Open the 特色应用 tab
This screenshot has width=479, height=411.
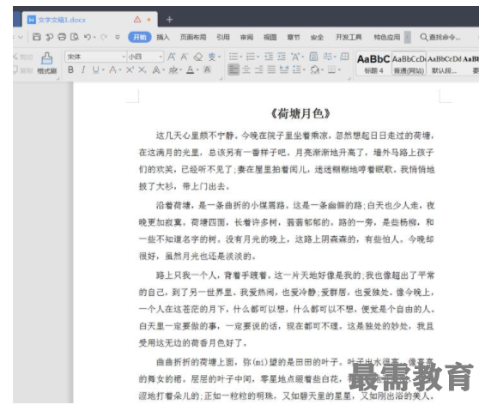click(387, 37)
